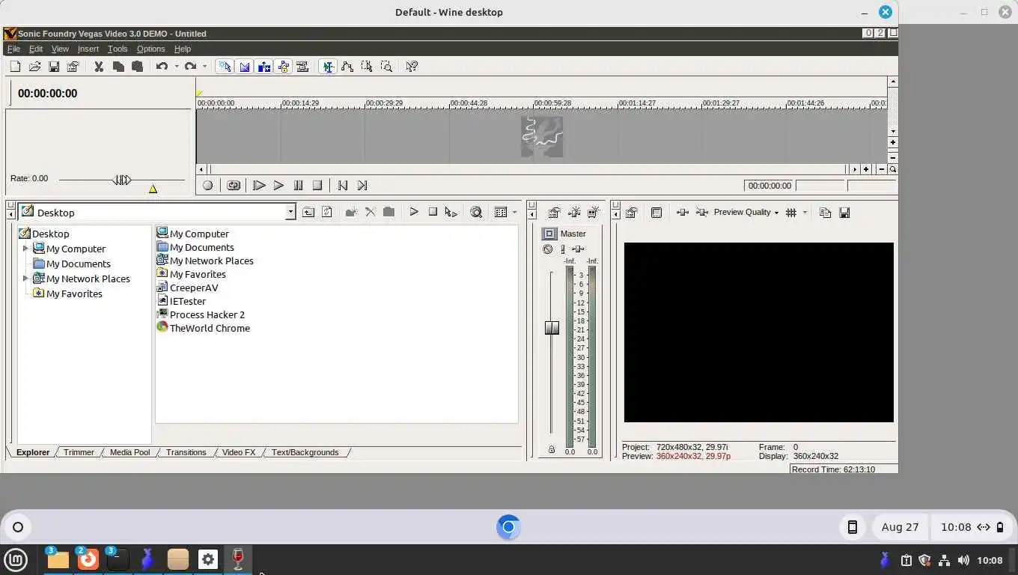The height and width of the screenshot is (575, 1018).
Task: Open the grid Overlays dropdown arrow in preview
Action: (x=805, y=213)
